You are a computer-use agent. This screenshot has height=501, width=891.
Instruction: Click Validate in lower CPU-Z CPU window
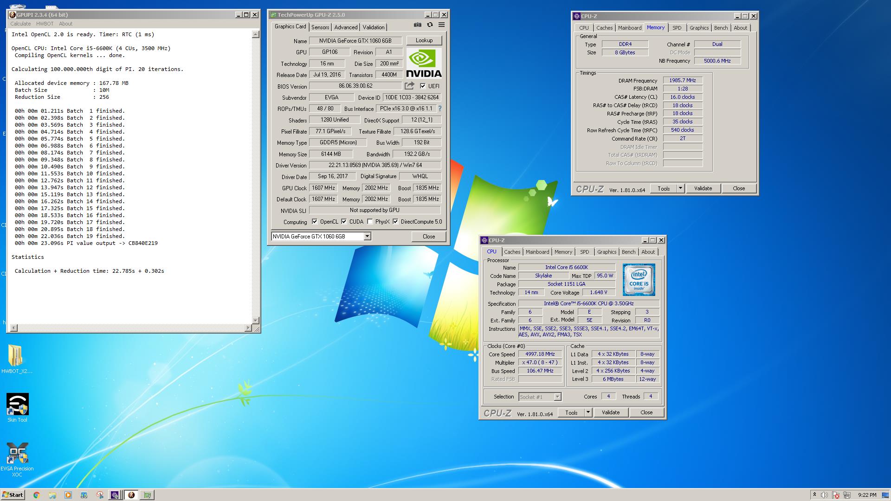coord(611,412)
